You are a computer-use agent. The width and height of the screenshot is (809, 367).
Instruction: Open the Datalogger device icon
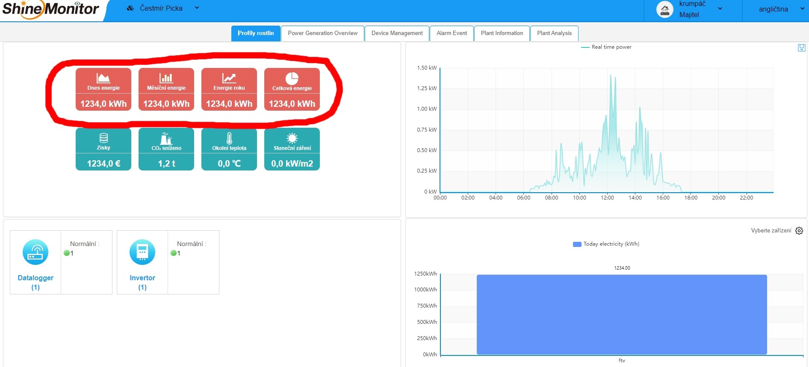click(x=35, y=252)
